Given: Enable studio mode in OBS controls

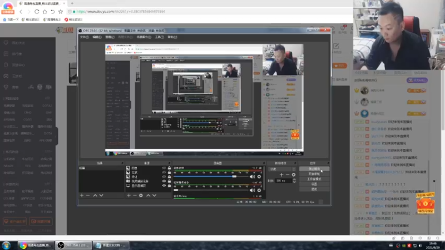Looking at the screenshot, I should [314, 179].
